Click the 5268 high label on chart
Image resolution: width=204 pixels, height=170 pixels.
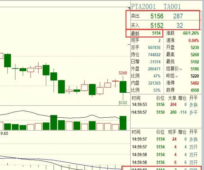click(x=123, y=73)
